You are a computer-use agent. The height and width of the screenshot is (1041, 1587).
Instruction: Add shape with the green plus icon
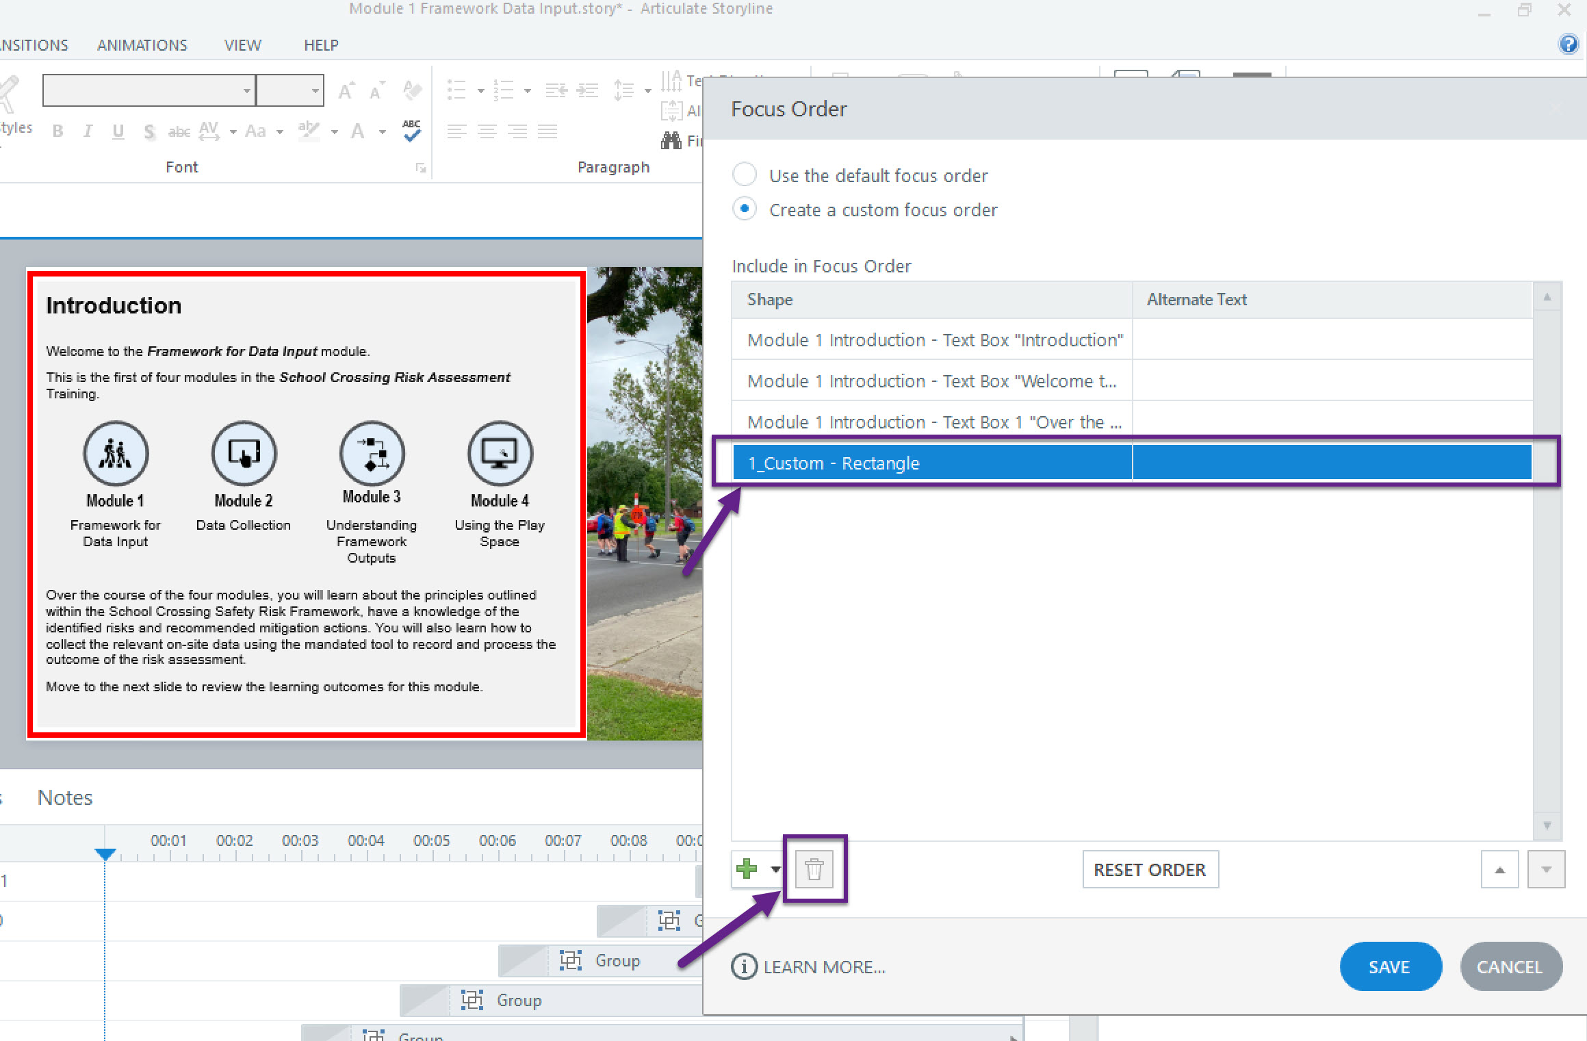747,869
